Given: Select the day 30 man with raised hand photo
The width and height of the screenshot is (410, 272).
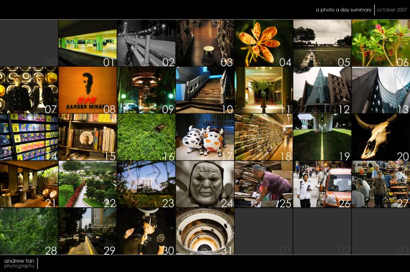Looking at the screenshot, I should [147, 231].
